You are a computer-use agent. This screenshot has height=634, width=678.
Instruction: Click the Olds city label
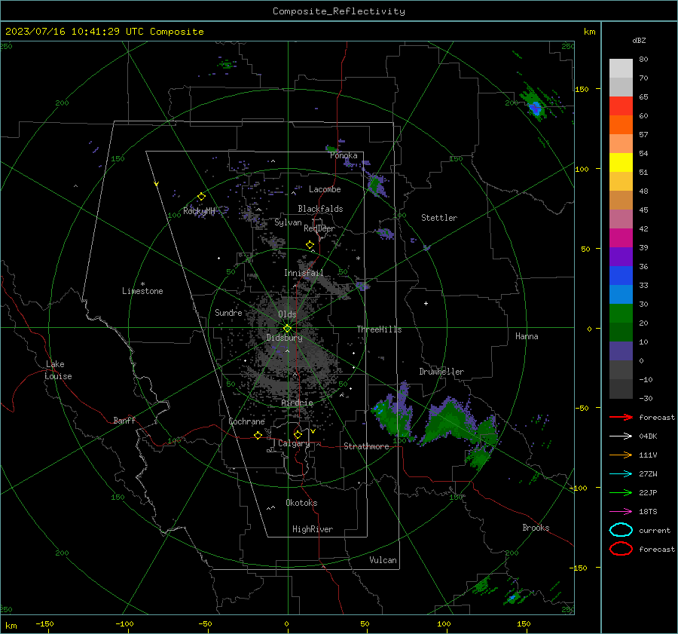pyautogui.click(x=287, y=314)
